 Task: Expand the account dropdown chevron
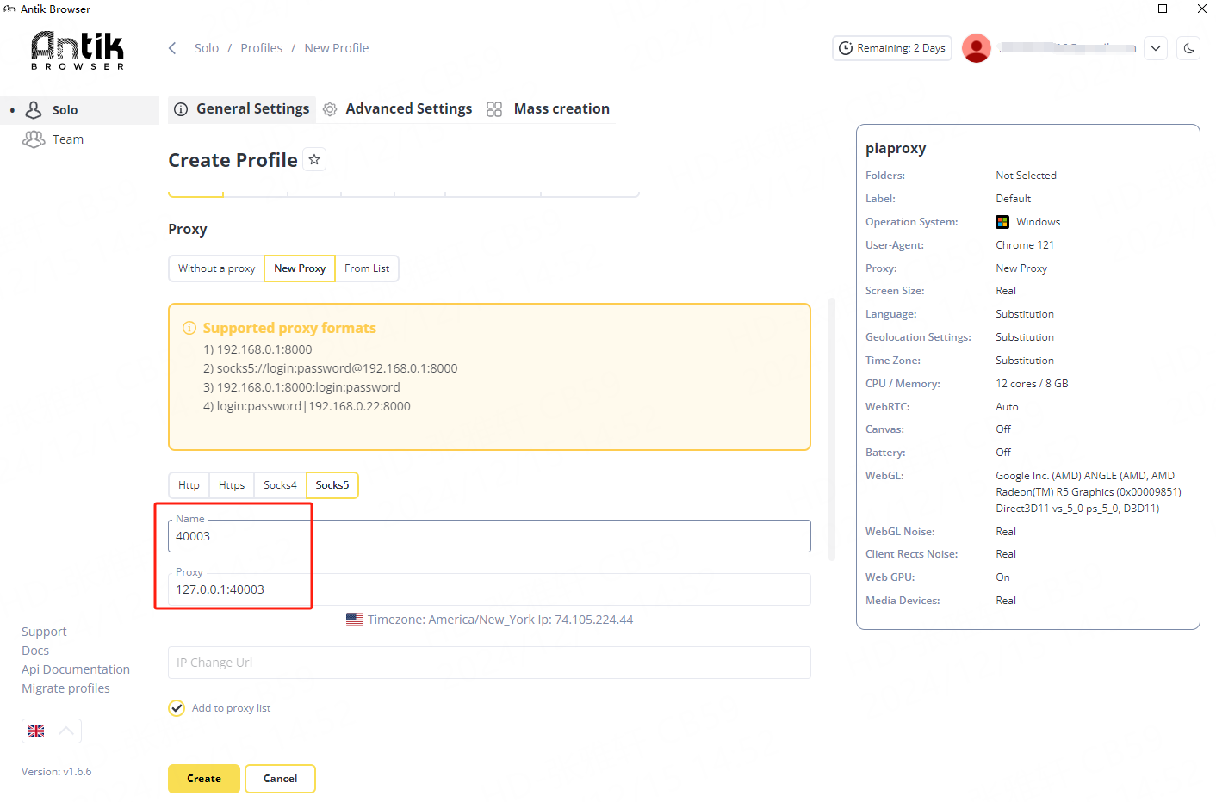(1156, 48)
